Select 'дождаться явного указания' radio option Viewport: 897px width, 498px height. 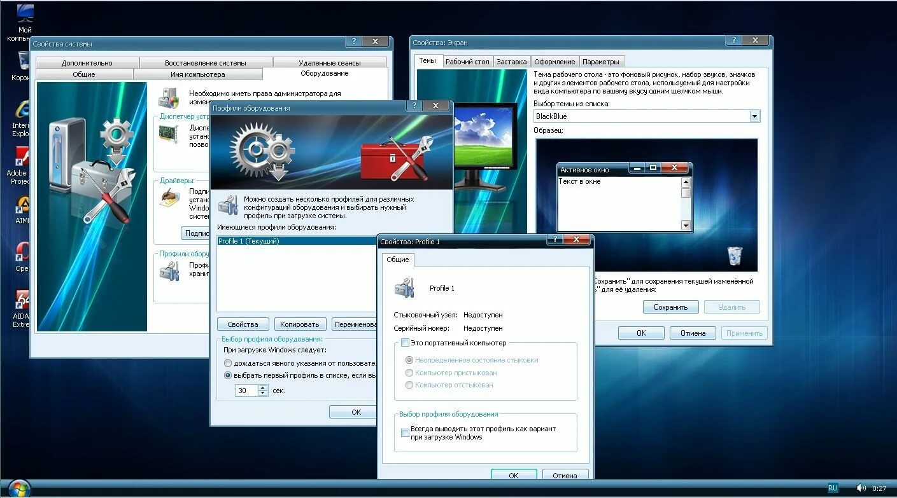[x=228, y=363]
